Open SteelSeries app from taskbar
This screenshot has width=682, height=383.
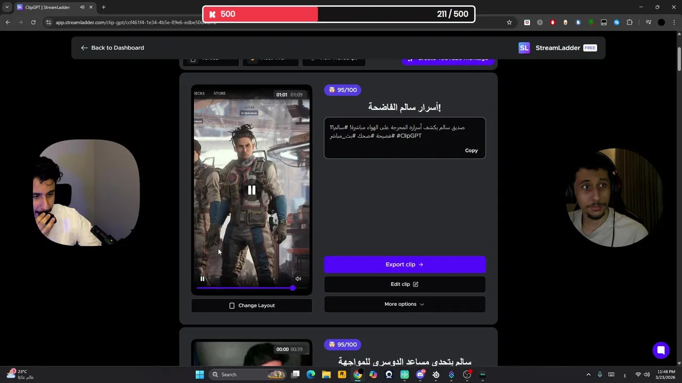pyautogui.click(x=436, y=374)
